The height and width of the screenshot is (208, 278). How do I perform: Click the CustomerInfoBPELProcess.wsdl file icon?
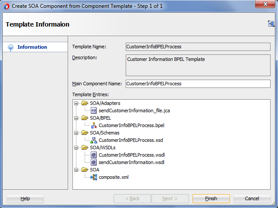point(93,155)
